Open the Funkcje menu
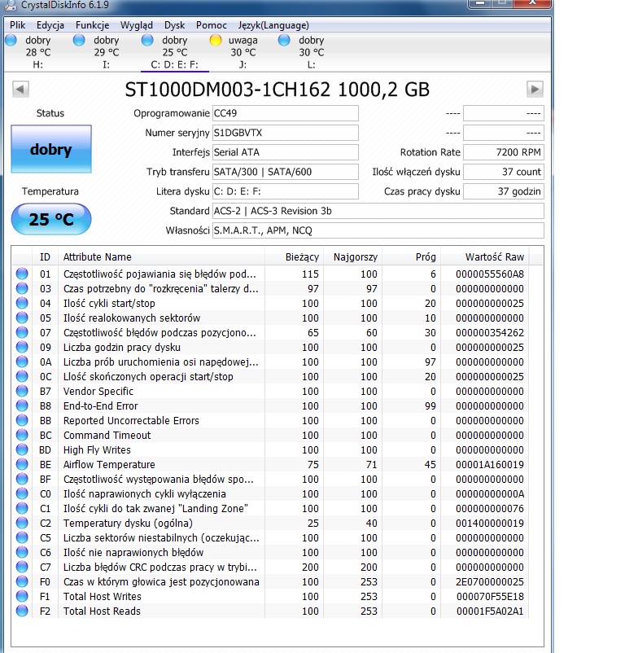This screenshot has height=653, width=625. (x=93, y=25)
